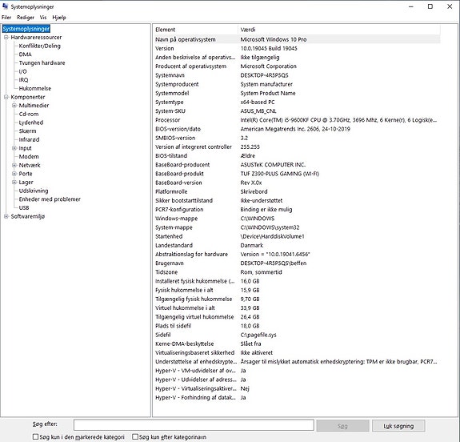Collapse the Komponenter tree node
Viewport: 460px width, 442px height.
pos(6,97)
